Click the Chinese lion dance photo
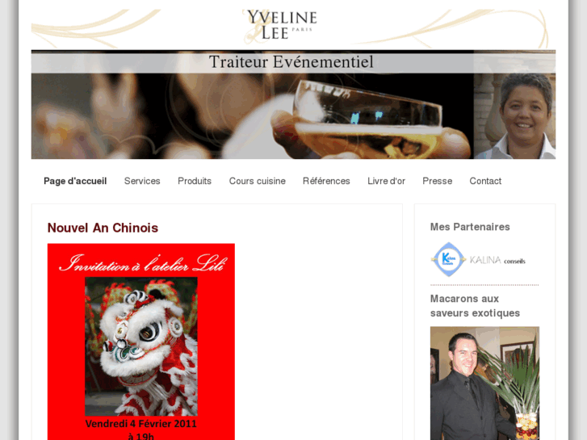Screen dimensions: 587x440 141,346
